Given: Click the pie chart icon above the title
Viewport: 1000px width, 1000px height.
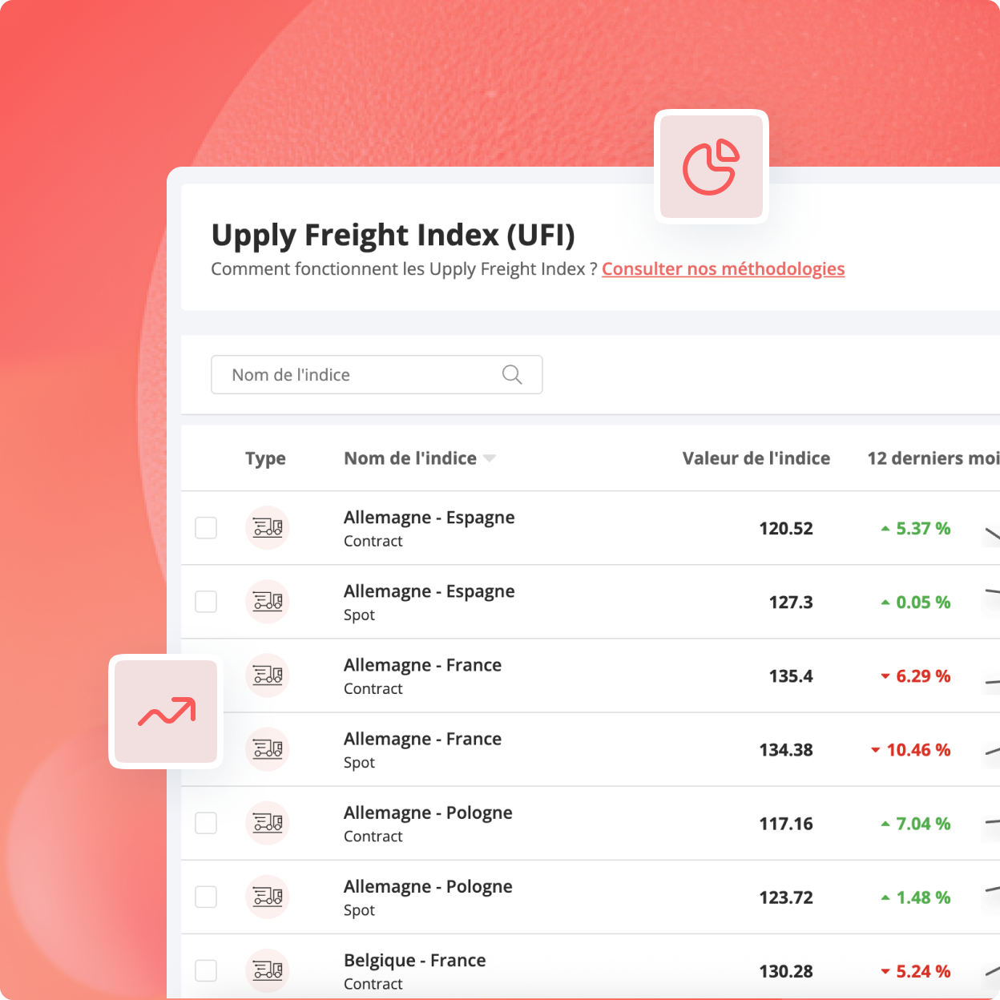Looking at the screenshot, I should click(711, 166).
